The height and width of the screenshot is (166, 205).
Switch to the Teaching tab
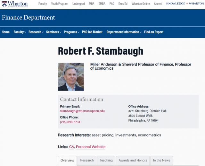click(106, 161)
